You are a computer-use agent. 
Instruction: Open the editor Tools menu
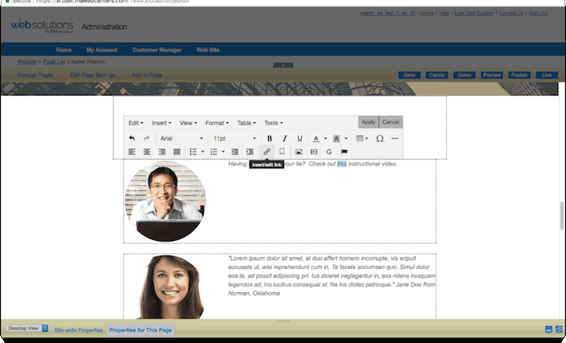[x=273, y=123]
